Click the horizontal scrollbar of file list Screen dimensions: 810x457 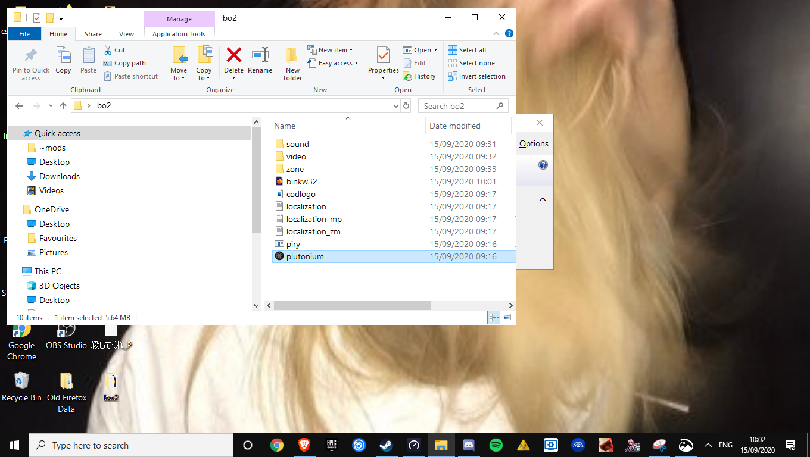point(352,305)
